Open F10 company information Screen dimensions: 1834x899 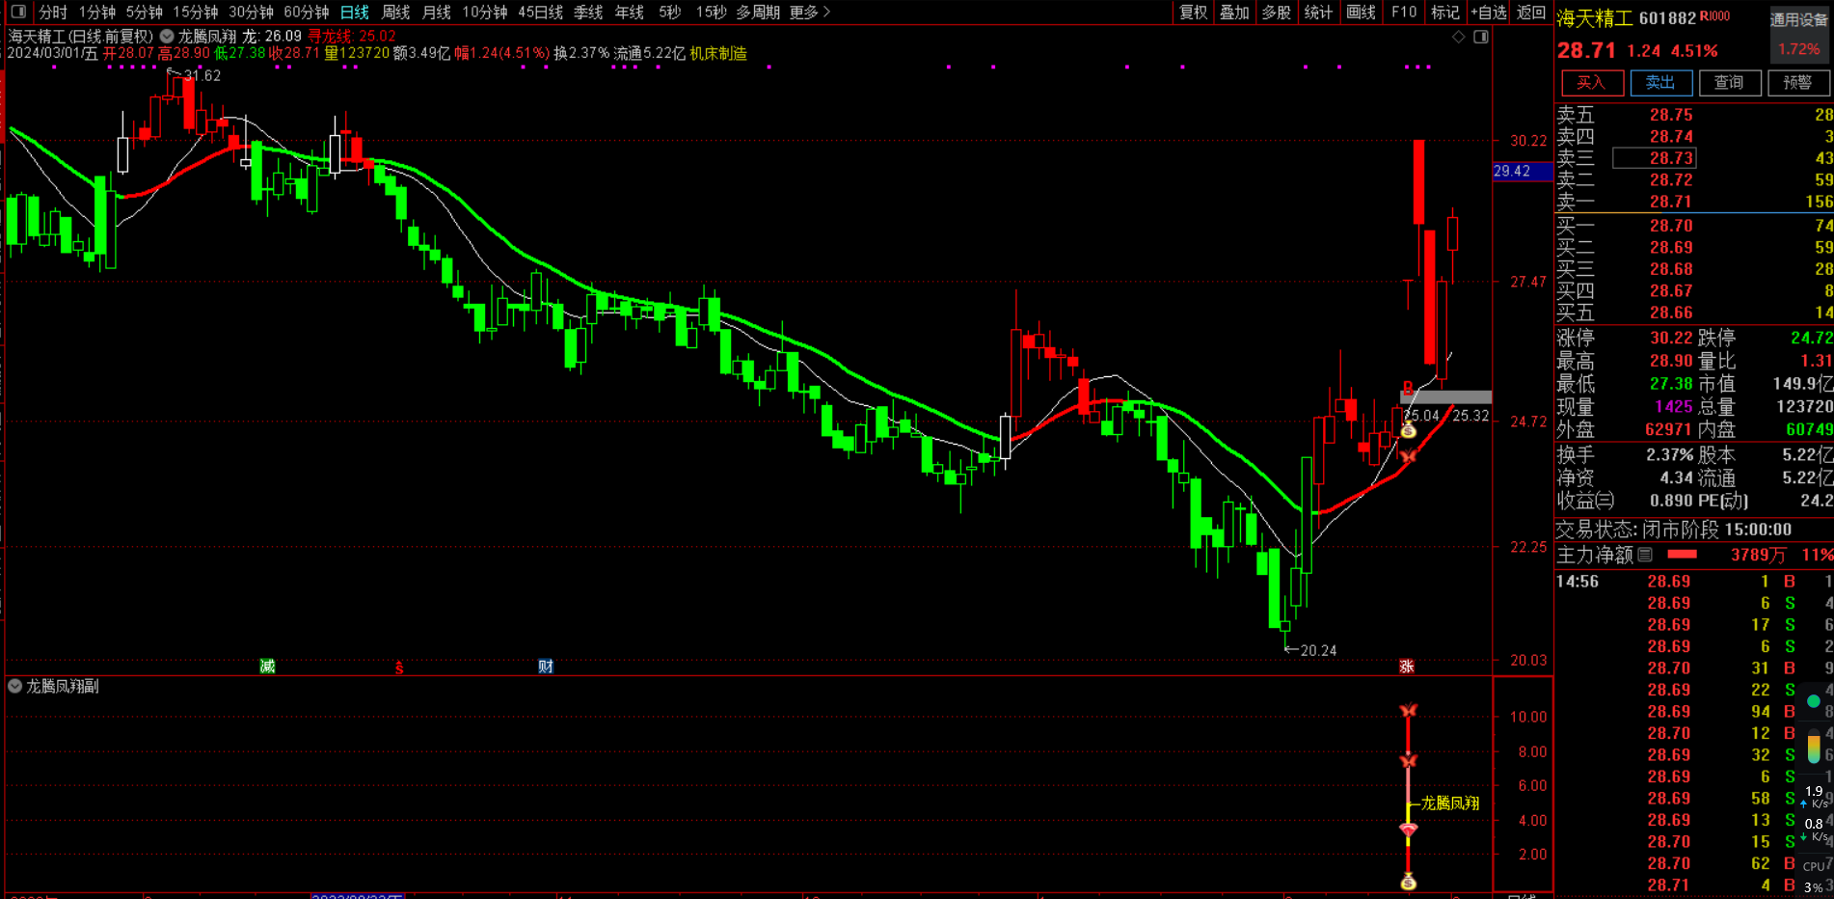pos(1404,12)
